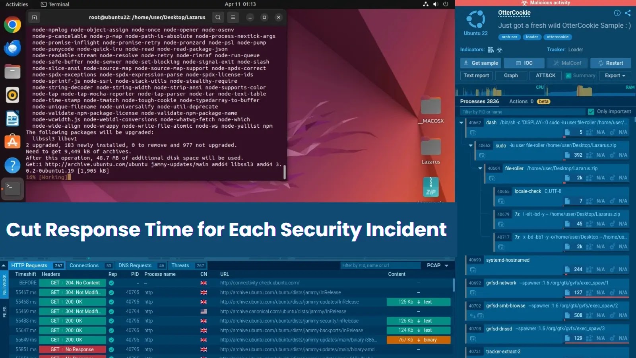Open the malicious indicators biohazard icon

[x=500, y=50]
